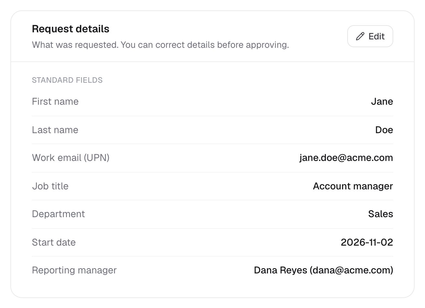Select the department value "Sales"

(x=381, y=214)
